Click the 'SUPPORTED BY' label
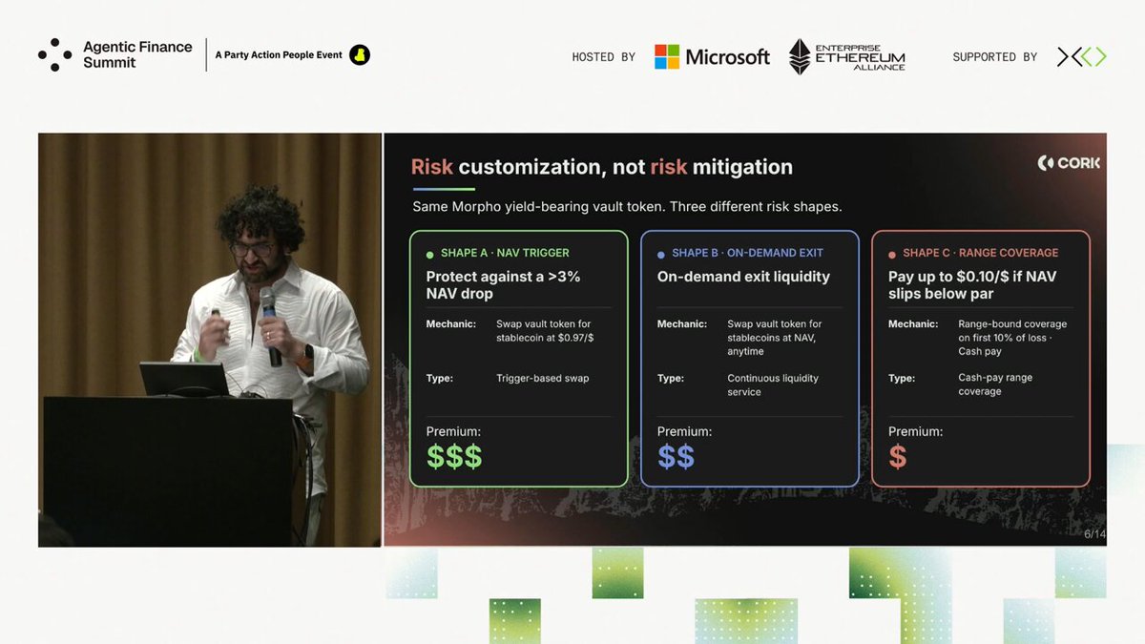 pos(995,57)
